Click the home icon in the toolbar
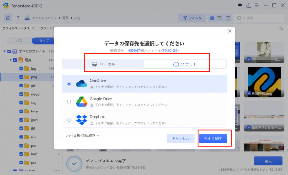 coord(8,18)
